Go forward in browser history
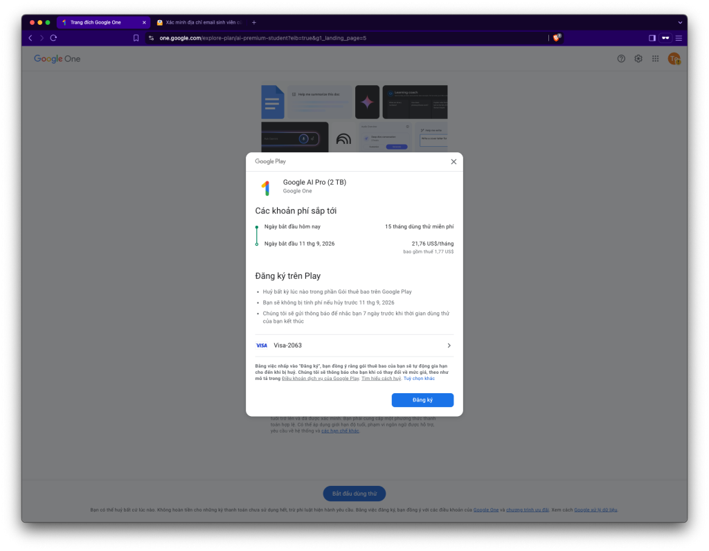 [42, 38]
